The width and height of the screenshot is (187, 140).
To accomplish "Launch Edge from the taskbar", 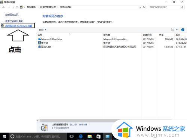I will (81, 137).
